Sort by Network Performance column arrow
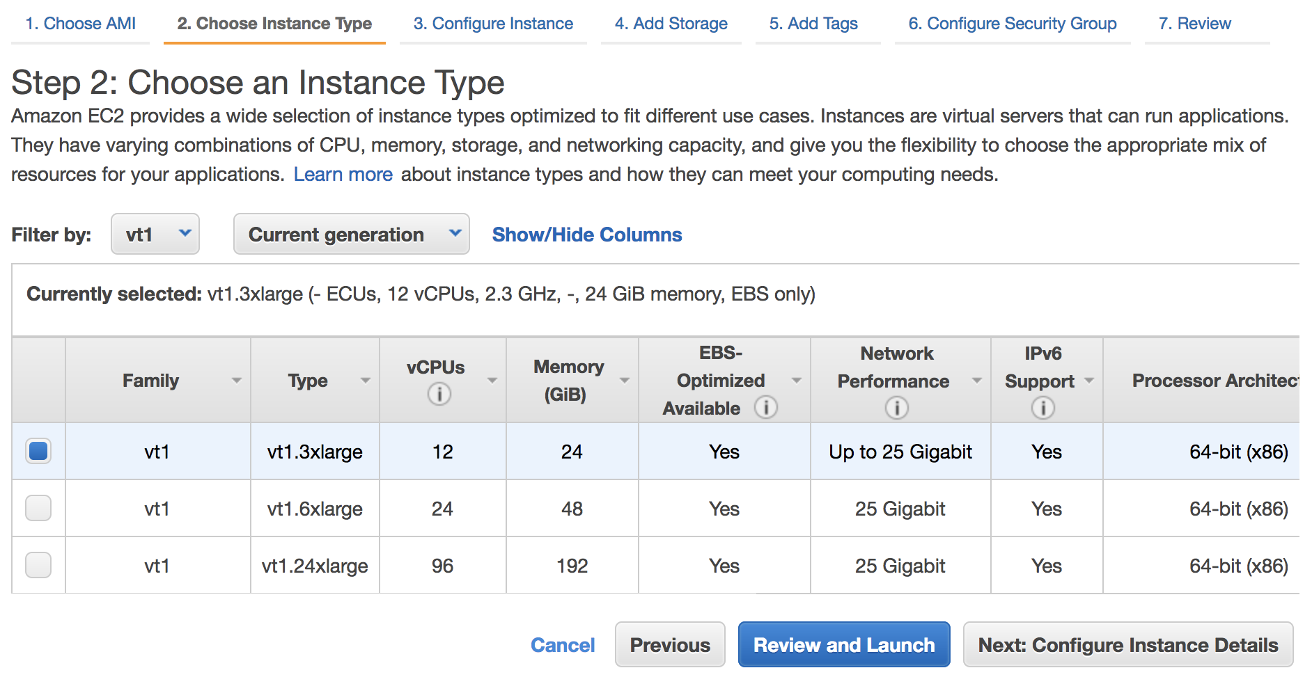 tap(976, 381)
